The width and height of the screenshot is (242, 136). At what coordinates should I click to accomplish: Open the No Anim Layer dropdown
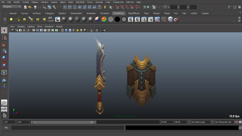click(201, 122)
